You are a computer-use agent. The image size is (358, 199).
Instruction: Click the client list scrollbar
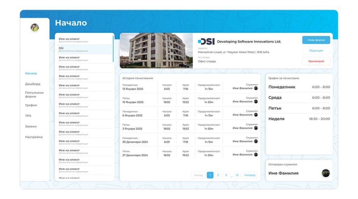(113, 49)
